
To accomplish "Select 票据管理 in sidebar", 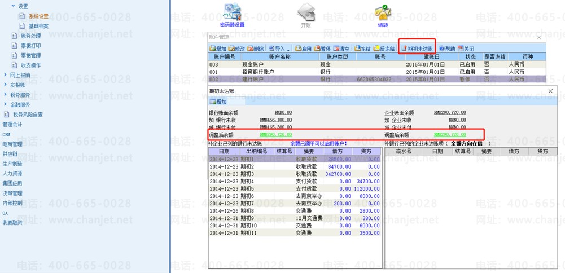I will [30, 55].
